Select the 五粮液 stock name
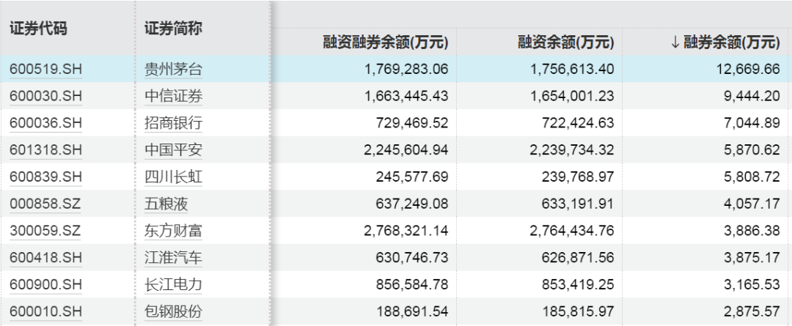The width and height of the screenshot is (792, 326). pyautogui.click(x=166, y=204)
